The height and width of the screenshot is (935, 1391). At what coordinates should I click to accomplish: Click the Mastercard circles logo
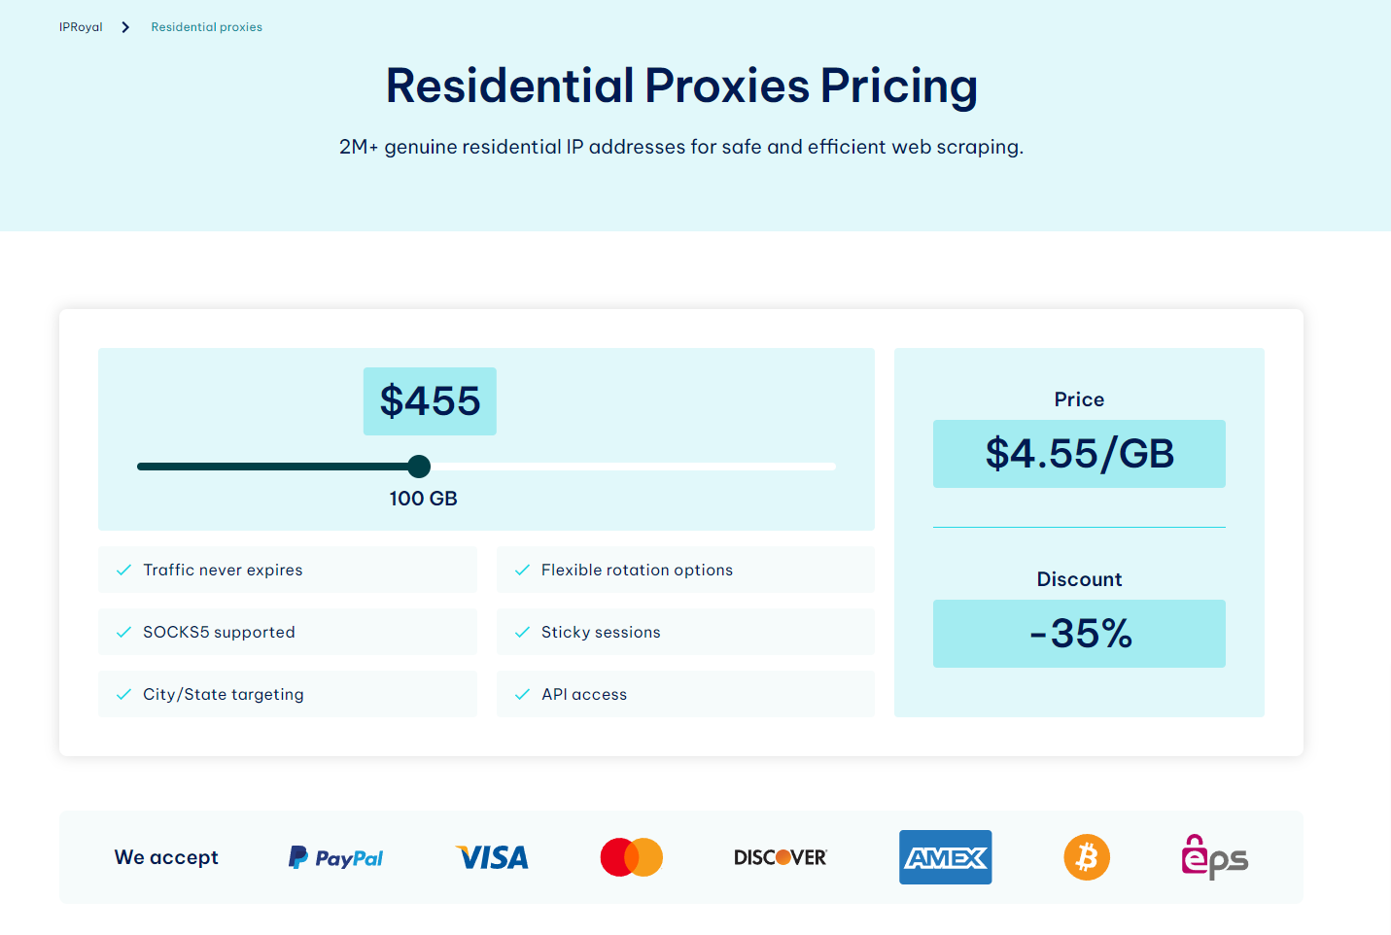[632, 857]
